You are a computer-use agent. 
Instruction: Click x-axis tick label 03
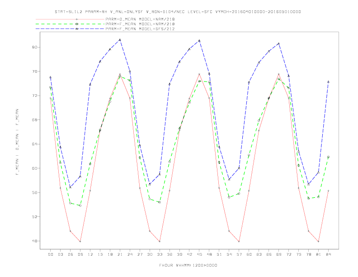(60, 254)
